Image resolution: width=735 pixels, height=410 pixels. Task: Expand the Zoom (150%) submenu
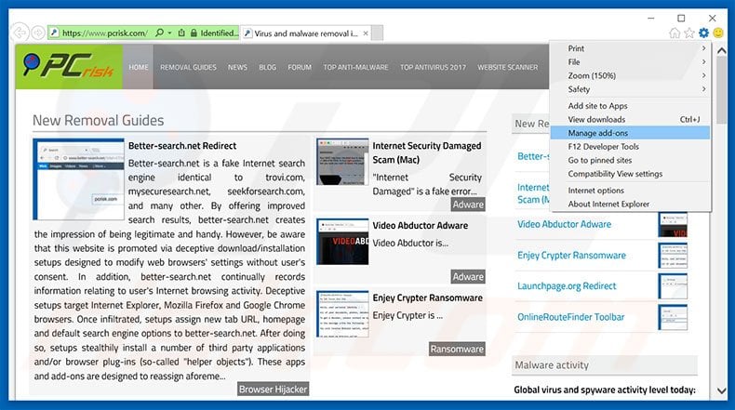point(630,75)
